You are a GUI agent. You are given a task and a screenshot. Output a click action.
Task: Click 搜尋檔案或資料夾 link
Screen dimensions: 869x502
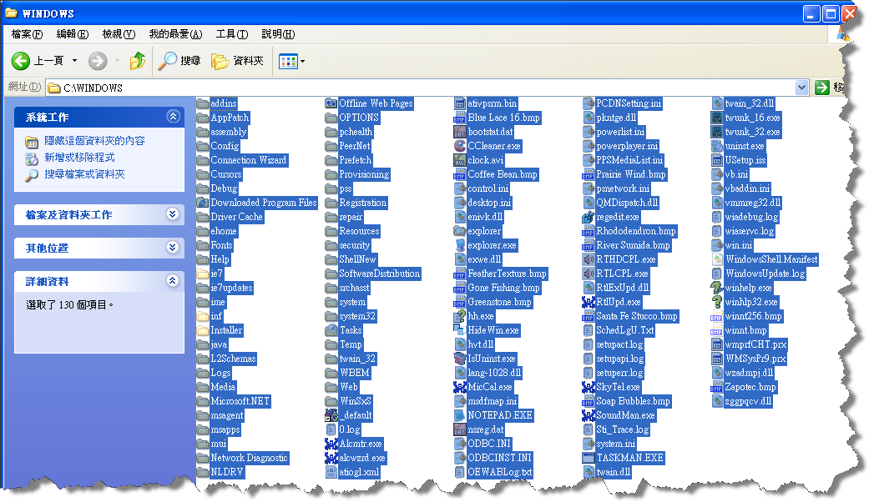click(x=85, y=174)
